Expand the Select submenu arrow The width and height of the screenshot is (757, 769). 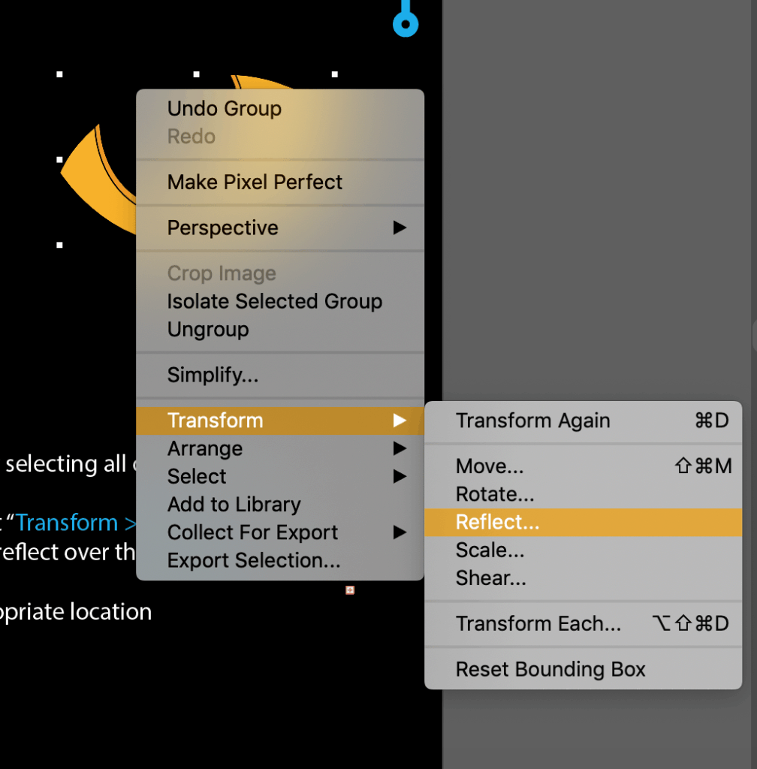(x=400, y=476)
